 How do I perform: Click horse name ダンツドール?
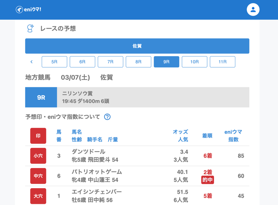(89, 152)
